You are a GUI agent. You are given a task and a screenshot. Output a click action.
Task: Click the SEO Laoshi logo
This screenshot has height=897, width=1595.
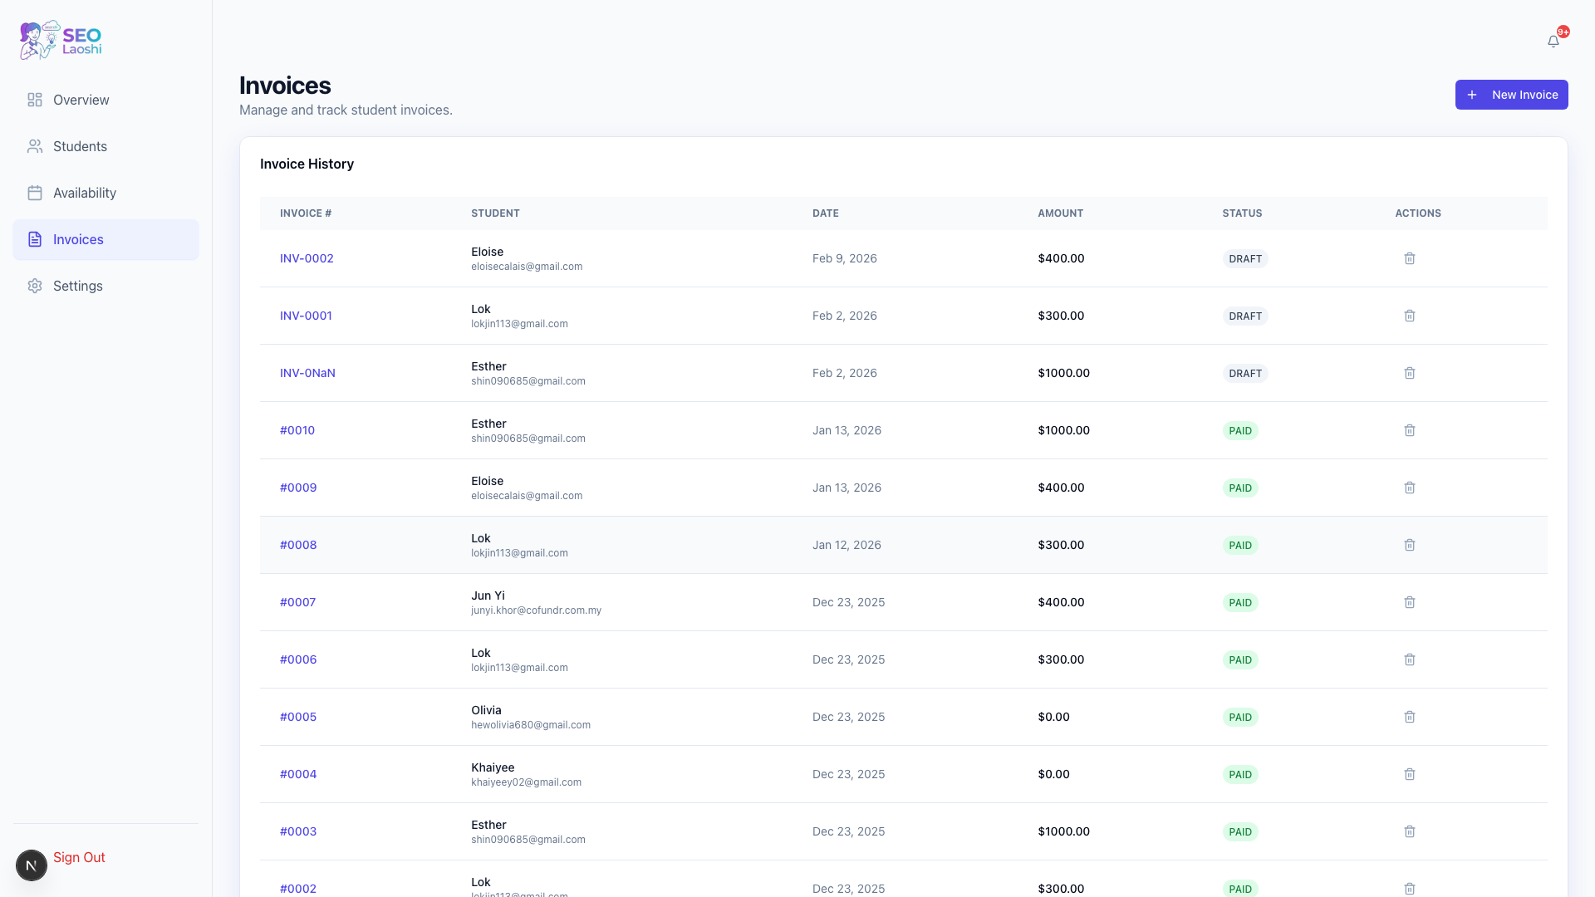[x=61, y=40]
